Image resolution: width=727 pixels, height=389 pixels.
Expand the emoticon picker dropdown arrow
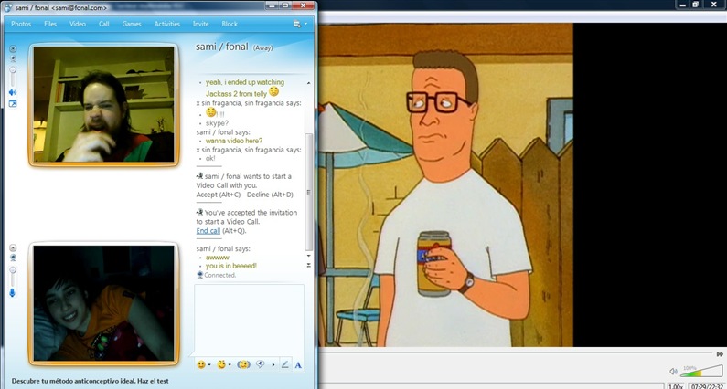(x=209, y=365)
